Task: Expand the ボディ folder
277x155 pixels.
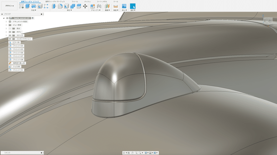Action: pos(6,32)
